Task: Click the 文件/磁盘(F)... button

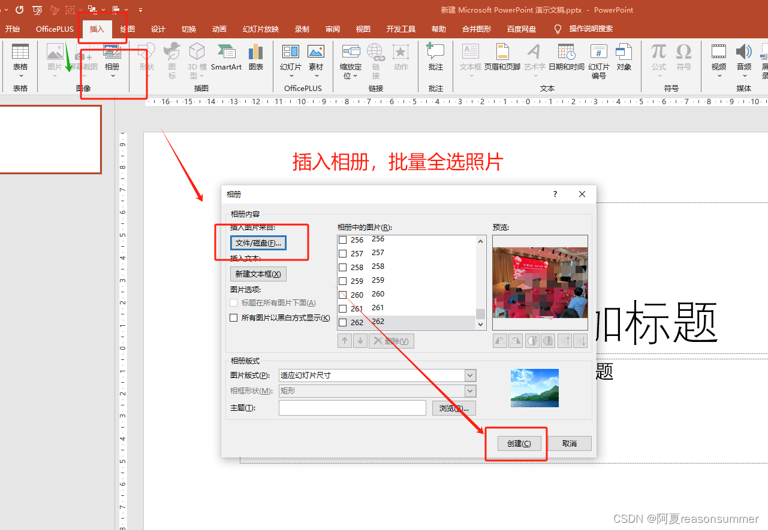Action: [258, 243]
